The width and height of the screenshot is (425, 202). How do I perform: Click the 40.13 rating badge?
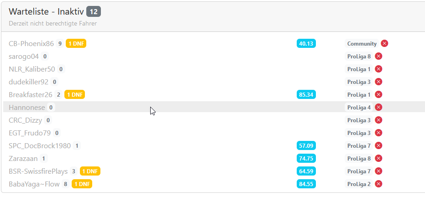[x=306, y=44]
